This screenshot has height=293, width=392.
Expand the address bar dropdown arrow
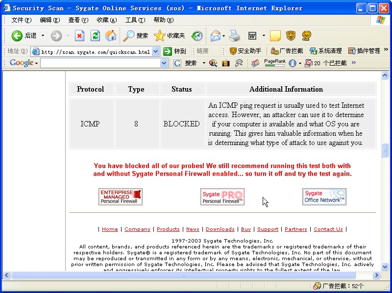pyautogui.click(x=155, y=51)
